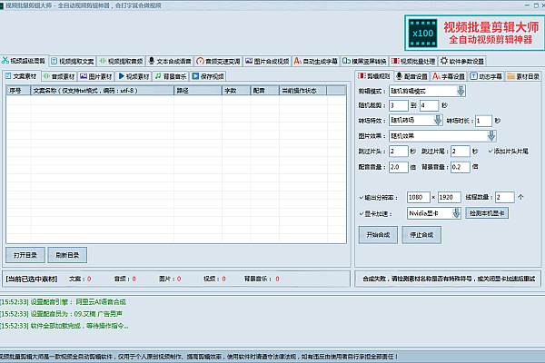The width and height of the screenshot is (545, 363).
Task: Open the 转场特效 dropdown
Action: click(415, 121)
